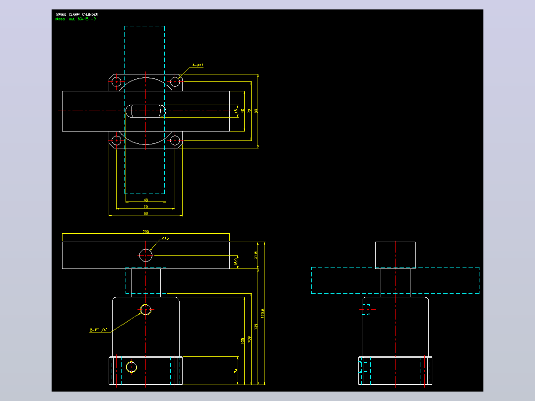Click the "170.8" overall height dimension
This screenshot has height=401, width=535.
(263, 313)
